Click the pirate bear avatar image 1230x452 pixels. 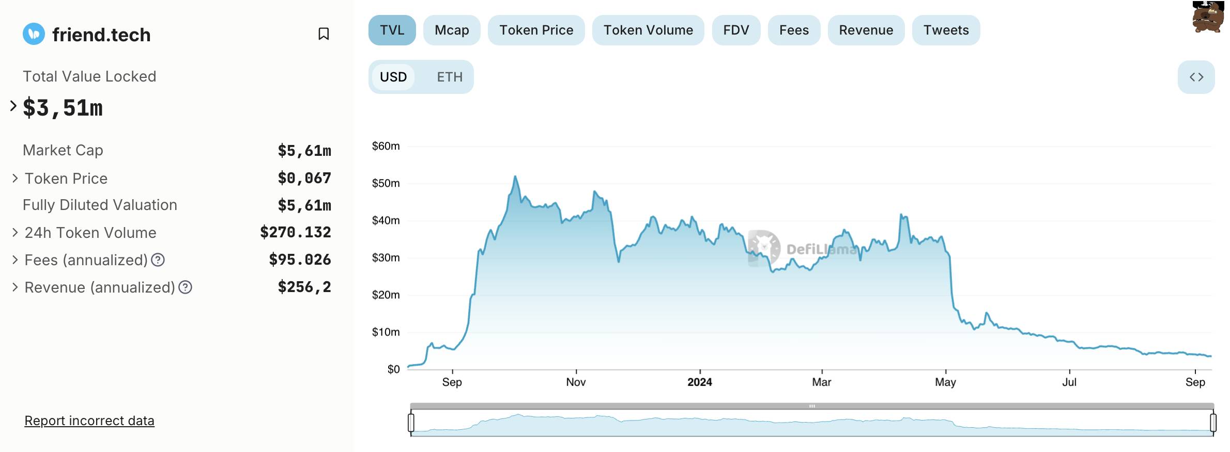(1208, 17)
